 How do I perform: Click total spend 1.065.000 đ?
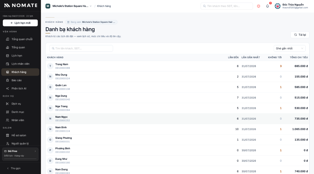coord(300,129)
